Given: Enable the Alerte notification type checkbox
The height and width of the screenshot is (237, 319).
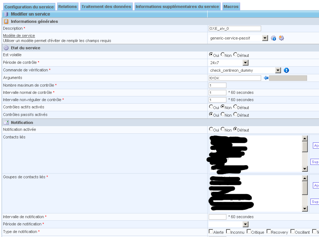Looking at the screenshot, I should (211, 232).
